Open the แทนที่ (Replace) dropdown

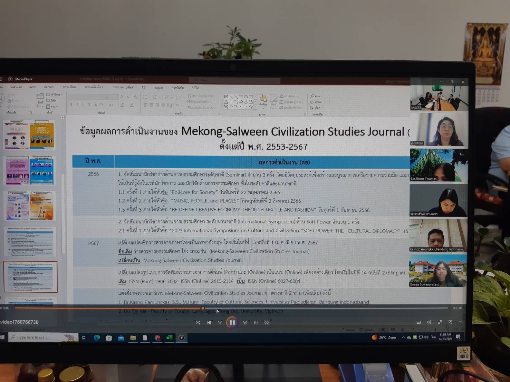(x=318, y=102)
